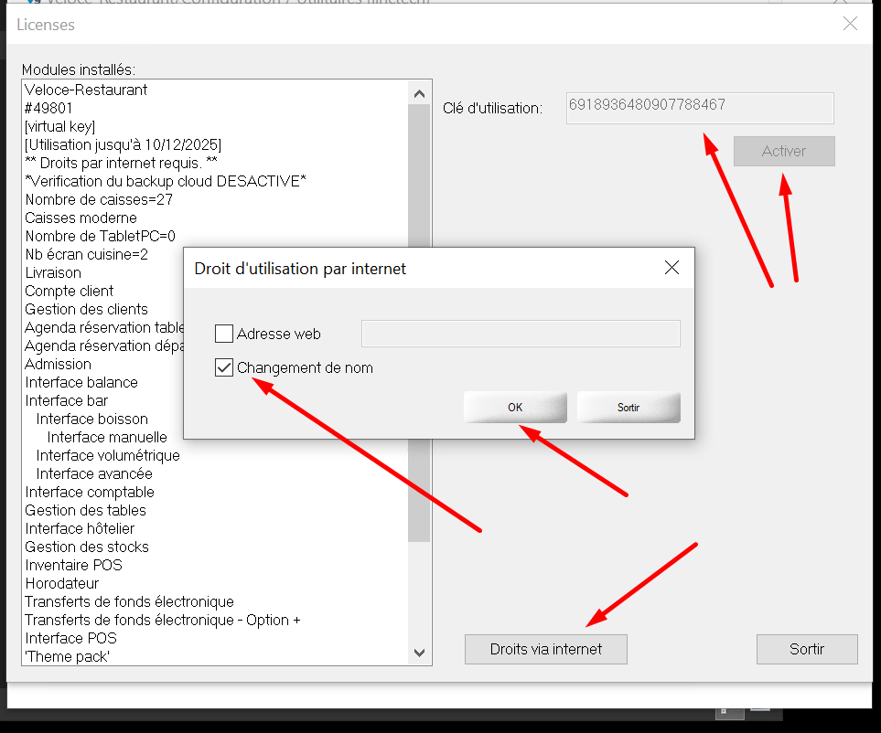Close the Droit d'utilisation par internet dialog
Viewport: 881px width, 733px height.
(672, 268)
